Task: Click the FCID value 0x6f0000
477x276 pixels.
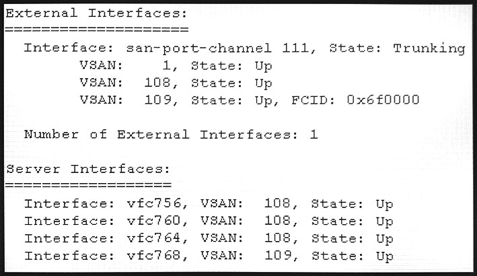Action: 383,100
